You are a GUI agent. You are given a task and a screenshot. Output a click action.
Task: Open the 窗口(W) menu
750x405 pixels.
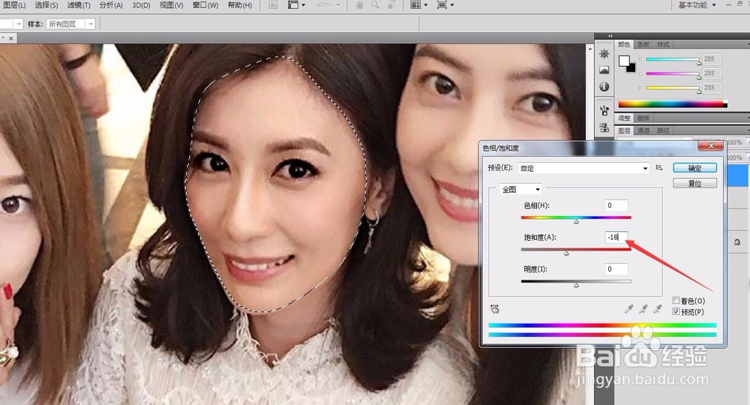click(205, 4)
